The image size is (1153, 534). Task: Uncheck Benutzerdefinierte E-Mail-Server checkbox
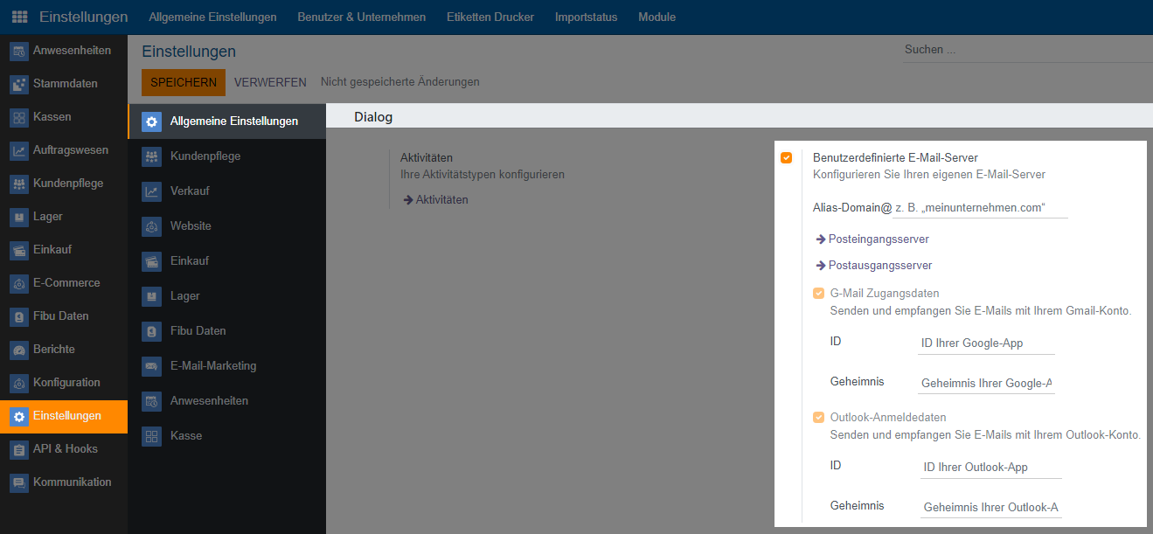click(787, 158)
